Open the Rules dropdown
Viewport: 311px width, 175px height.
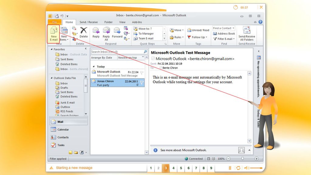[176, 37]
